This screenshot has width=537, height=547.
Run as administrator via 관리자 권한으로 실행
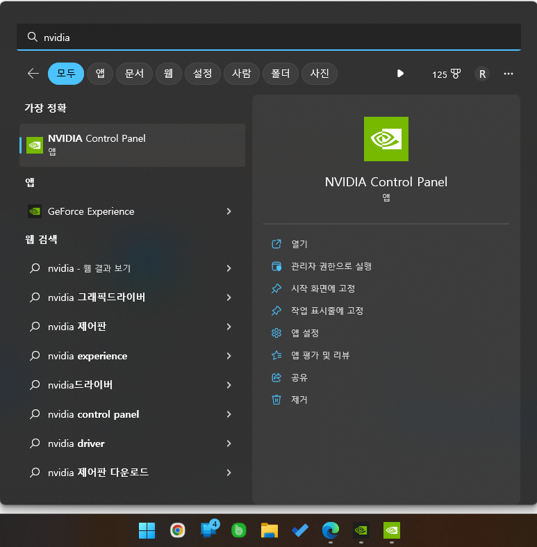(x=331, y=266)
